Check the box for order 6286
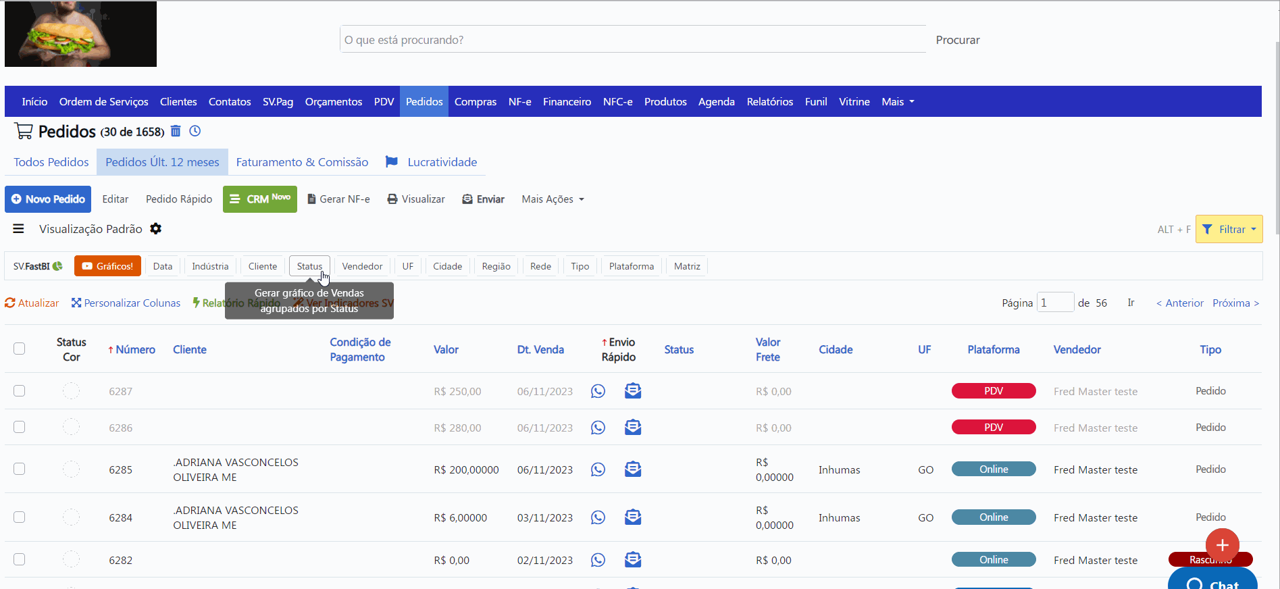 pyautogui.click(x=20, y=428)
